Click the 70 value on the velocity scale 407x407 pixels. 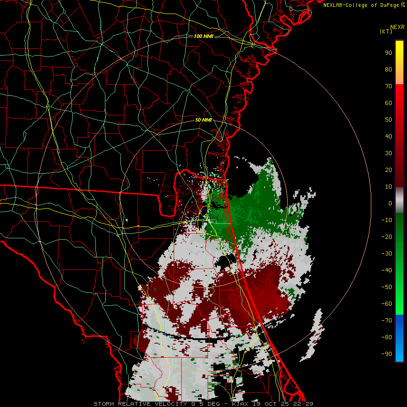click(388, 86)
